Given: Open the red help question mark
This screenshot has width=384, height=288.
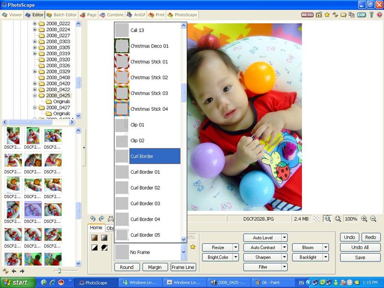Looking at the screenshot, I should [379, 15].
